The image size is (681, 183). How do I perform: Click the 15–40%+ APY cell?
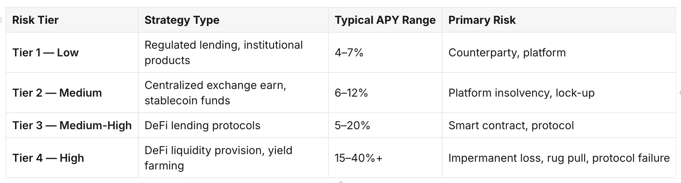pyautogui.click(x=385, y=158)
